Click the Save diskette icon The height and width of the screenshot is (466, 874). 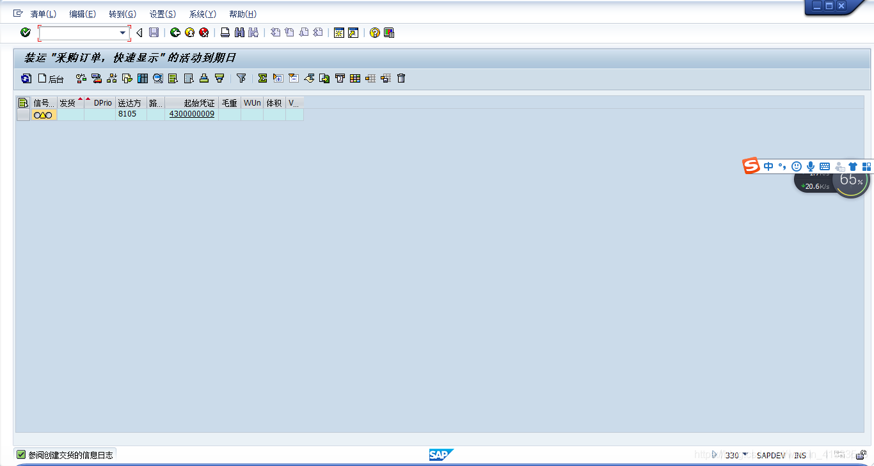154,33
